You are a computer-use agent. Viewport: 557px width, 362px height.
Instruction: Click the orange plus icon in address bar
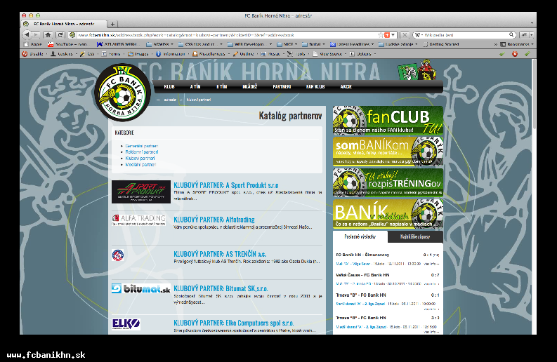(x=387, y=35)
